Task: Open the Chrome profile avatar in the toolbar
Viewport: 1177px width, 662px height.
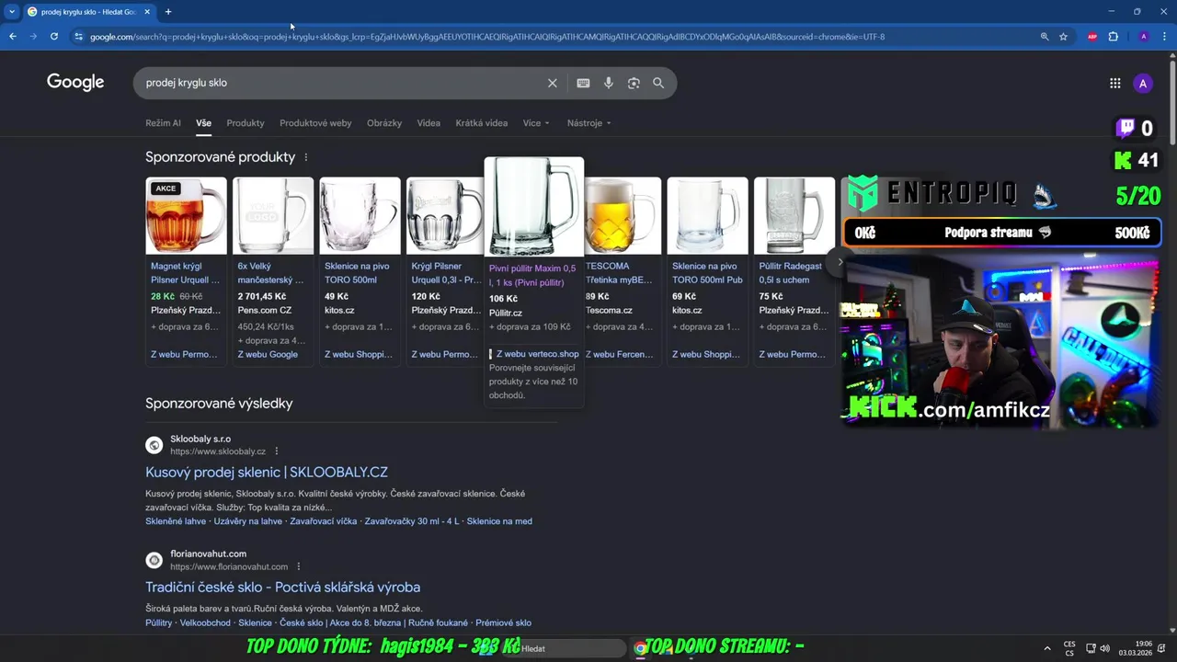Action: pyautogui.click(x=1143, y=37)
